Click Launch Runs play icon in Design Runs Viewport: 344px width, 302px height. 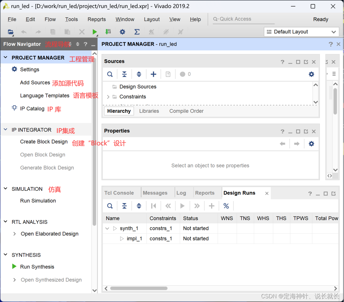point(182,206)
